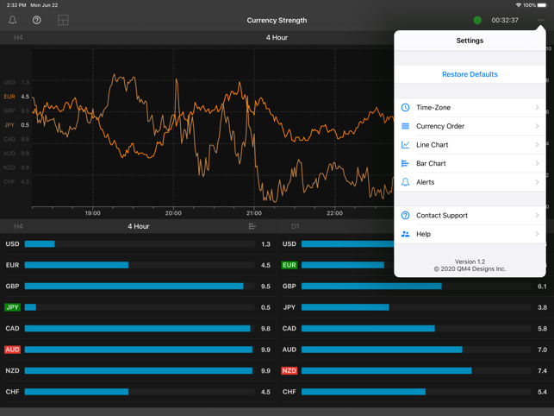
Task: Expand Currency Order settings chevron
Action: (537, 126)
